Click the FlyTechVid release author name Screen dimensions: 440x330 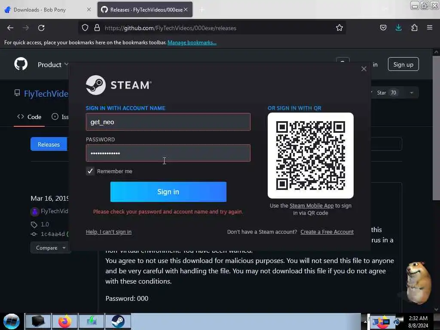(55, 211)
